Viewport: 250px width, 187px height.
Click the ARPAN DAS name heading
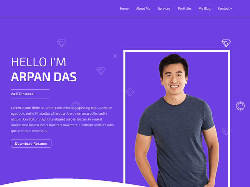coord(44,77)
